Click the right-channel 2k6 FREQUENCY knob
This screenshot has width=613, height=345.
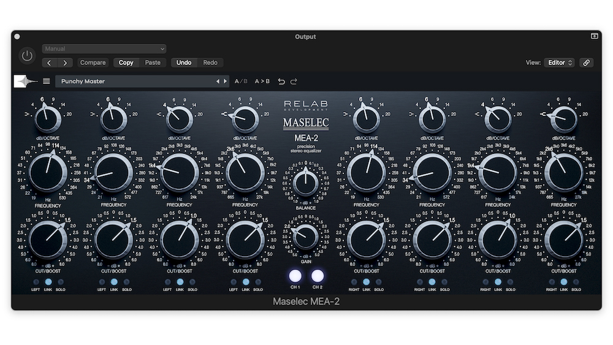click(564, 172)
